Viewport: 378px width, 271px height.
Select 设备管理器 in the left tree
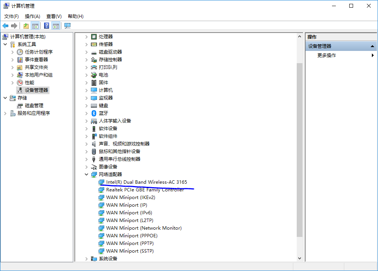coord(36,90)
